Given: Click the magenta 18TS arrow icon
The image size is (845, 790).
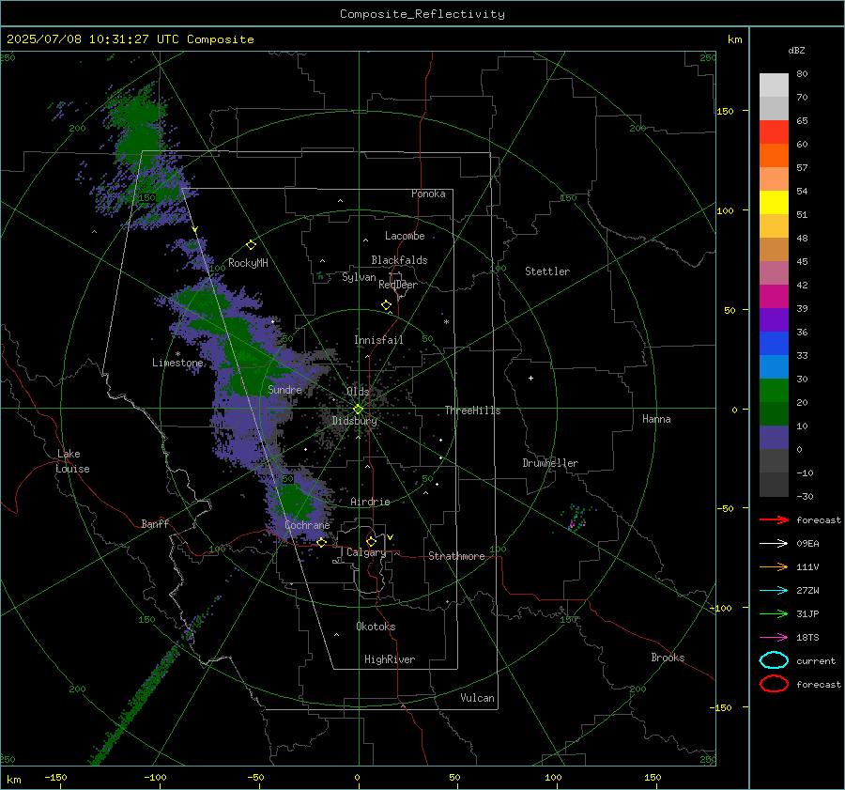Looking at the screenshot, I should point(774,638).
